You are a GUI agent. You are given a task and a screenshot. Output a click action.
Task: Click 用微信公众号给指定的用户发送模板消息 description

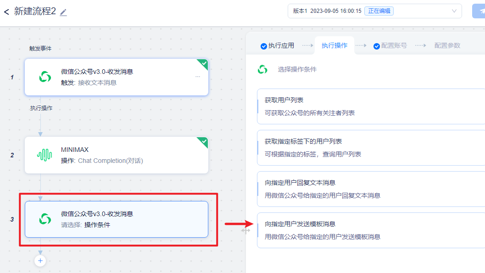pyautogui.click(x=322, y=237)
